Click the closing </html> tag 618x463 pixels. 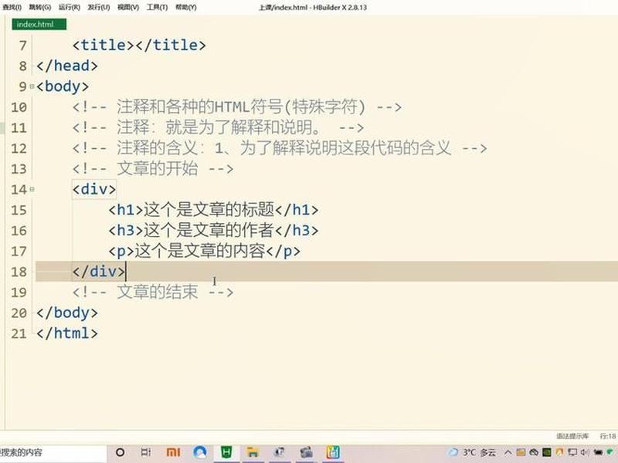[67, 333]
